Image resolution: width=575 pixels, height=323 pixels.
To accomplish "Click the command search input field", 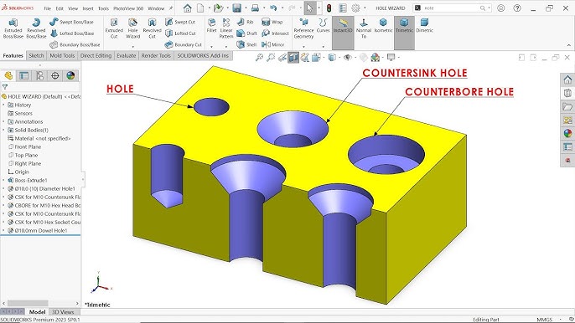I will click(451, 8).
